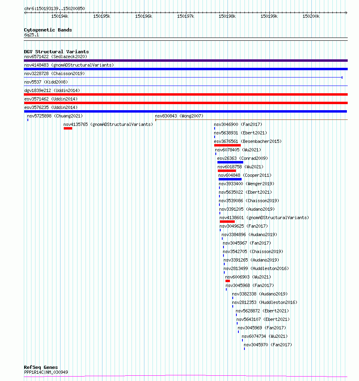Click nsv3046900 (Fan2017) label
The image size is (359, 381).
238,125
